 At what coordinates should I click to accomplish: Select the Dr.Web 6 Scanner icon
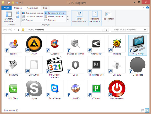[x=75, y=43]
